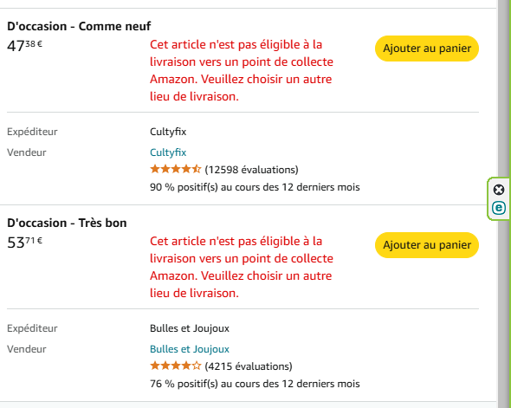
Task: Open the Bulles et Joujoux seller link
Action: click(x=190, y=349)
